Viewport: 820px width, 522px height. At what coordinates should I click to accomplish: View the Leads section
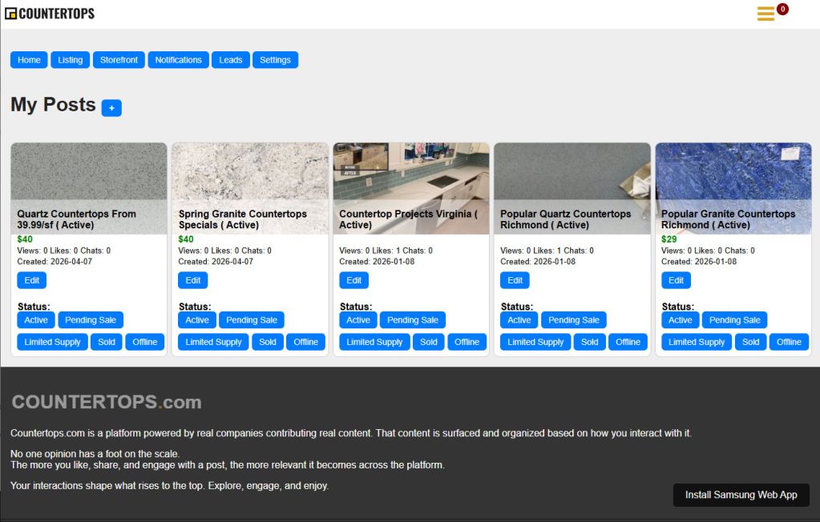pos(230,59)
